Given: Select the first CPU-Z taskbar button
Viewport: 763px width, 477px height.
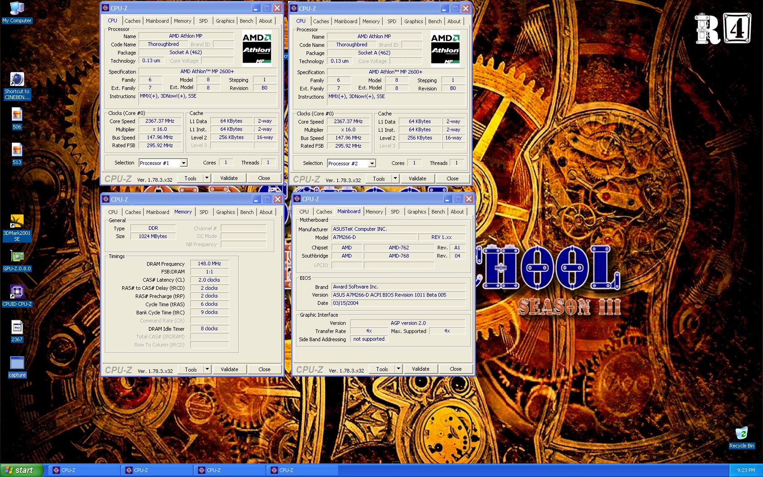Looking at the screenshot, I should (84, 470).
